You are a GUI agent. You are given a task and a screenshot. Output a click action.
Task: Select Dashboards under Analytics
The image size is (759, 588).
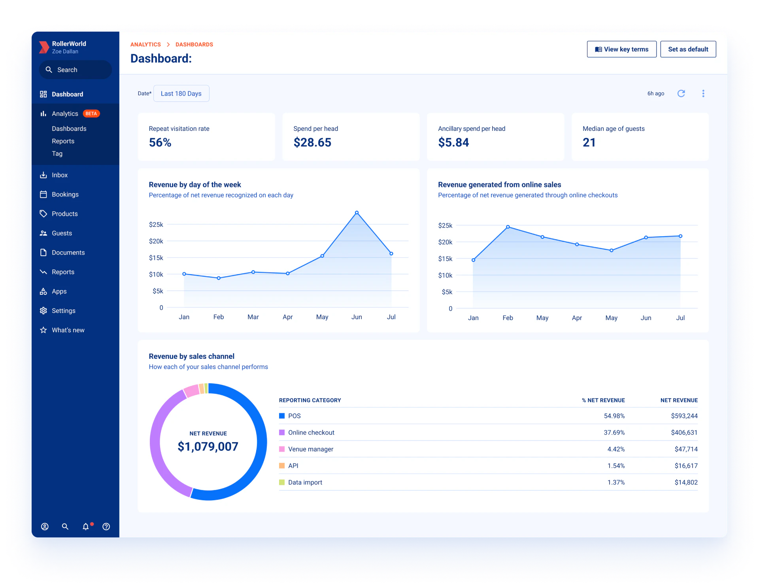(x=69, y=129)
